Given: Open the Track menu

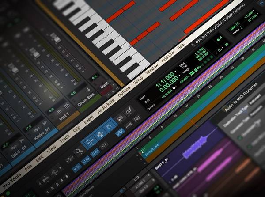Looking at the screenshot, I should pyautogui.click(x=65, y=138).
